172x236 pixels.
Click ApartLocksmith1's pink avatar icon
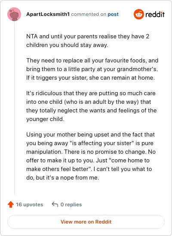(x=14, y=14)
